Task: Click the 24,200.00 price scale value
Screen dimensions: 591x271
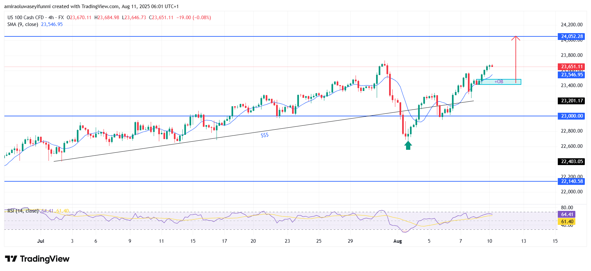Action: coord(571,25)
